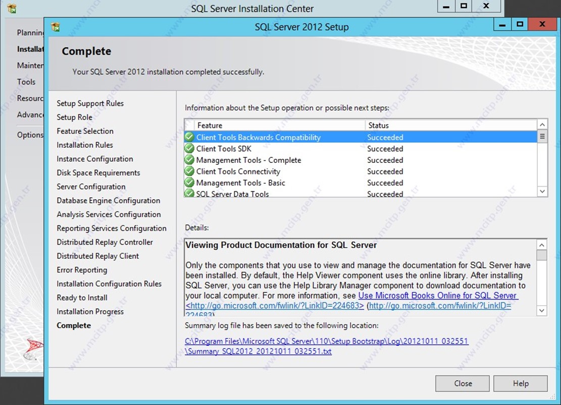Viewport: 561px width, 405px height.
Task: Click Succeeded status of Client Tools SDK
Action: pos(385,148)
